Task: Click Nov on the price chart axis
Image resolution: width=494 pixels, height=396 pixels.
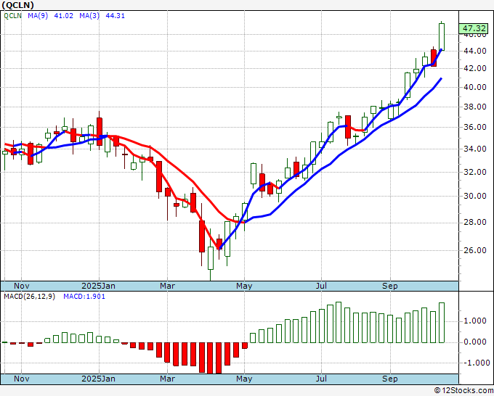Action: point(21,286)
